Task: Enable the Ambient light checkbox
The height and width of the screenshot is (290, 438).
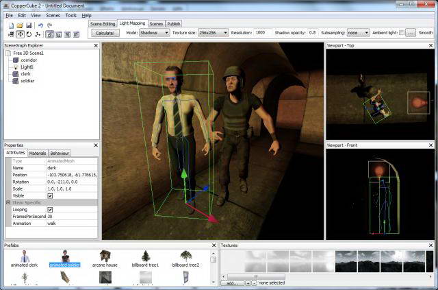Action: click(401, 32)
